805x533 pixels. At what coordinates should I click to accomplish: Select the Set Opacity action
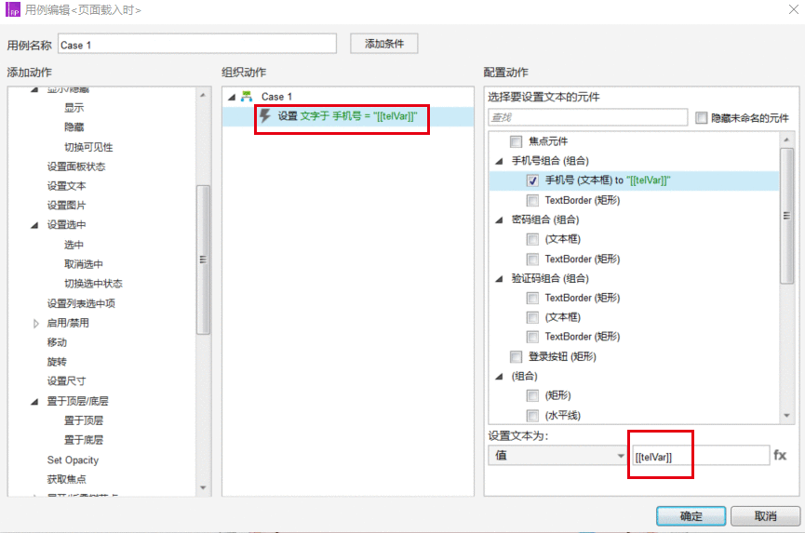73,460
